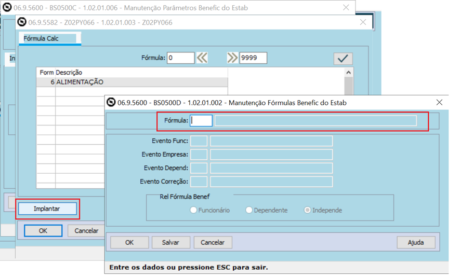This screenshot has width=460, height=278.
Task: Click the Form column header
Action: [x=47, y=72]
